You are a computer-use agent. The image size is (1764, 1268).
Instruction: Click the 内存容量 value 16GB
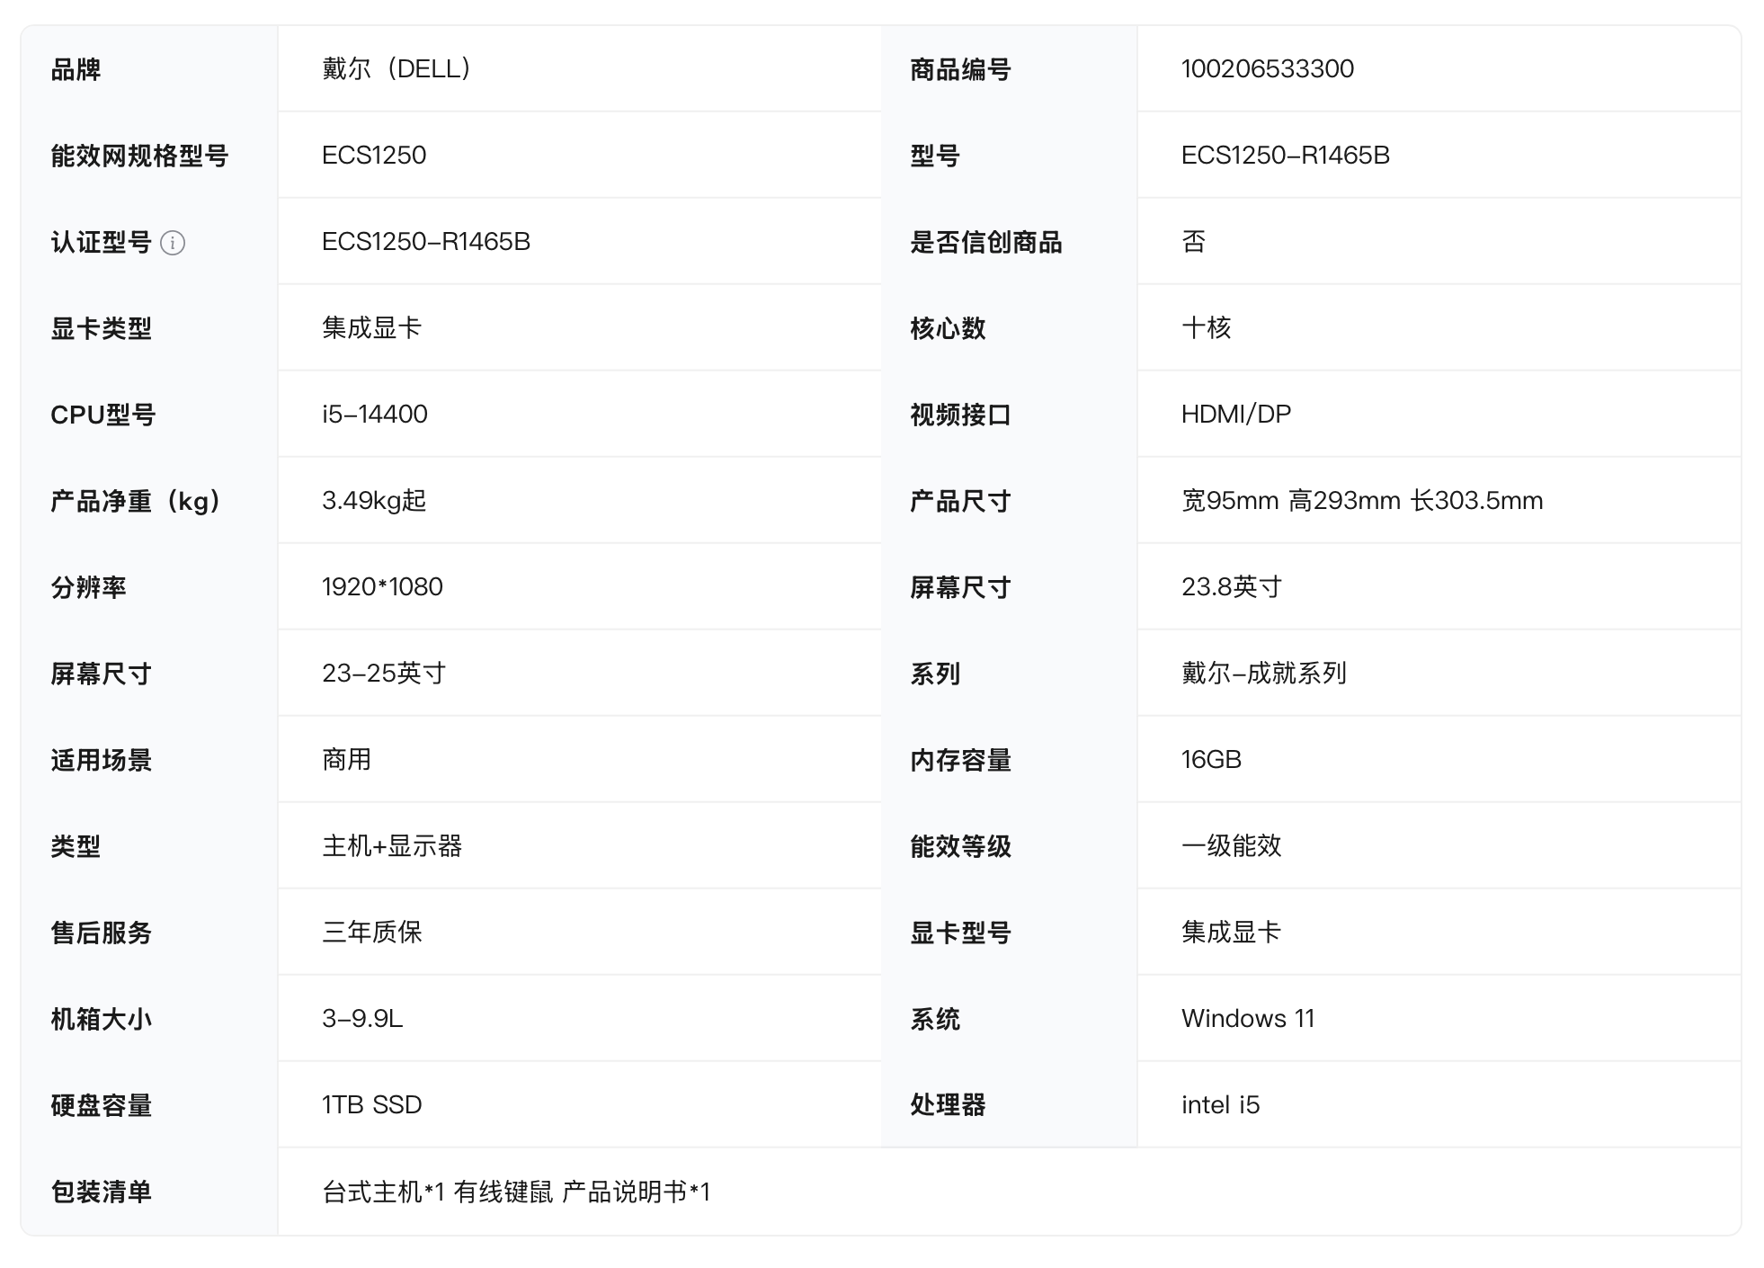pyautogui.click(x=1211, y=759)
